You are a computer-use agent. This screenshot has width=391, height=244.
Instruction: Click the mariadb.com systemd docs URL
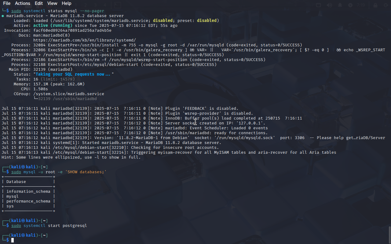(x=85, y=40)
